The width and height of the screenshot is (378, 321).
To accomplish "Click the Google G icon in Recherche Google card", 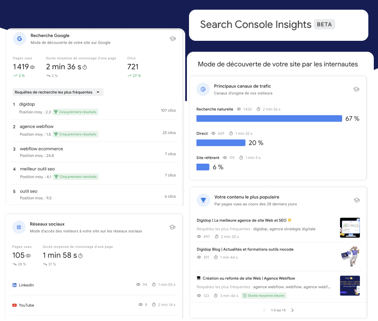I will click(19, 39).
